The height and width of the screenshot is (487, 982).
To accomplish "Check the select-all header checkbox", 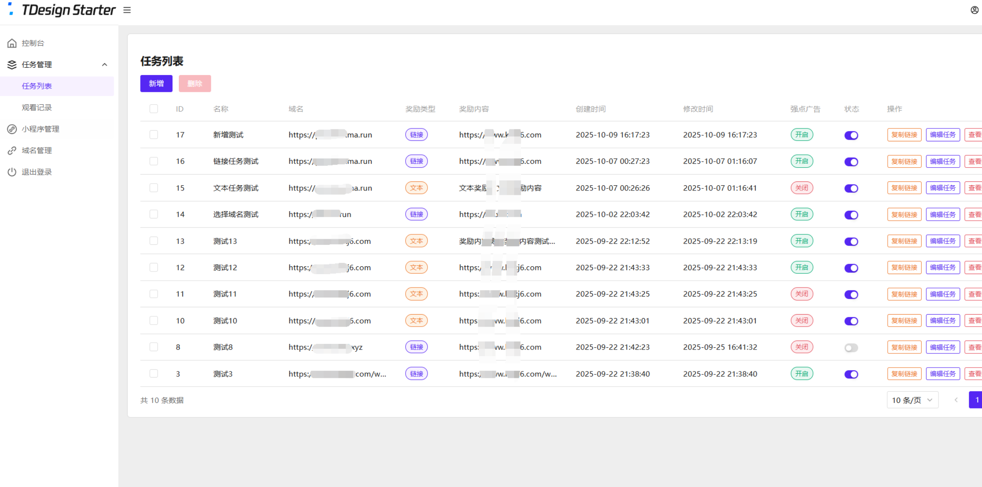I will pyautogui.click(x=154, y=109).
